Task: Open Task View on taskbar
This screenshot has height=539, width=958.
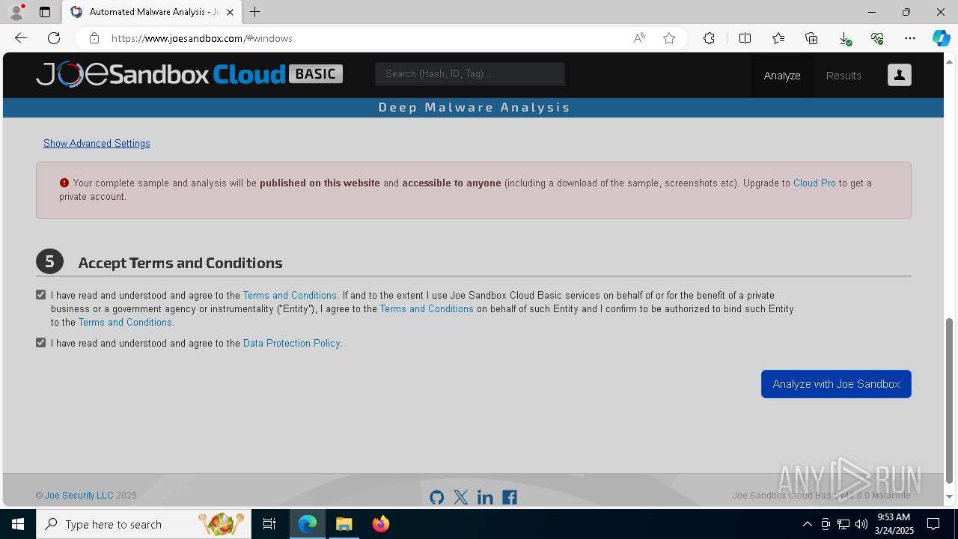Action: (x=269, y=524)
